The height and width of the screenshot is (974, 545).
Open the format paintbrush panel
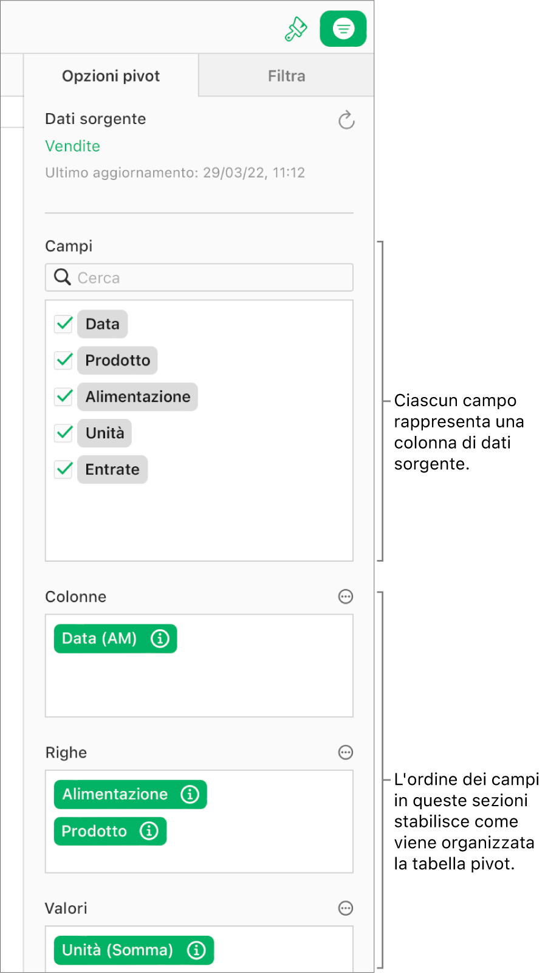(296, 28)
